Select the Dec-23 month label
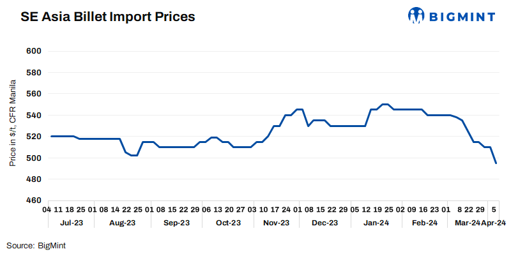This screenshot has height=256, width=511. 324,223
